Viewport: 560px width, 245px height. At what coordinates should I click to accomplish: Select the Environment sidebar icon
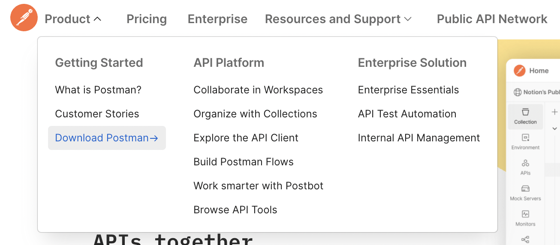525,142
